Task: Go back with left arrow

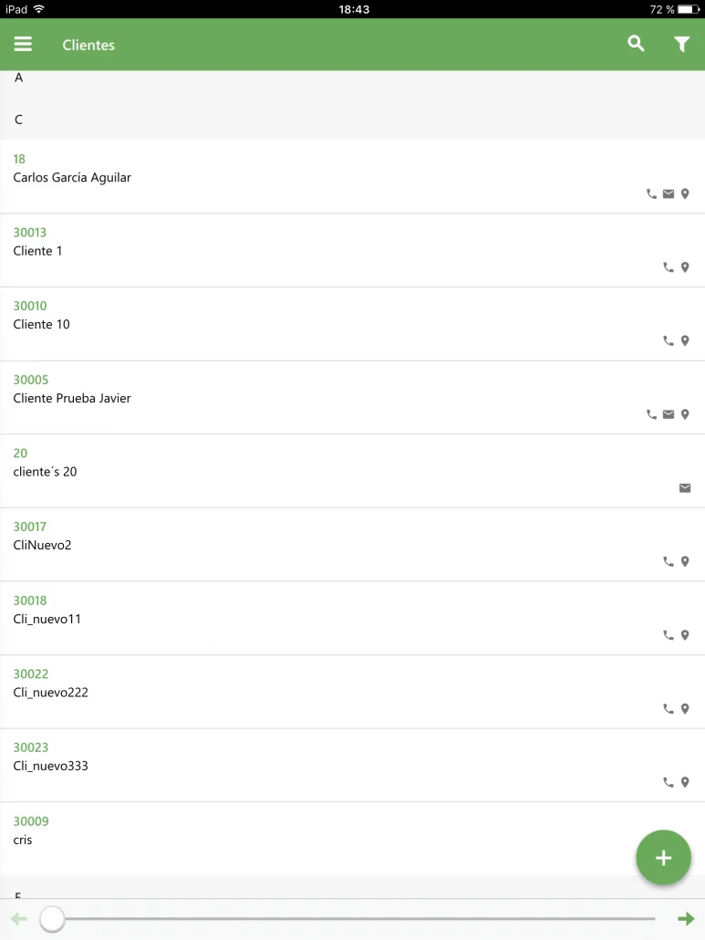Action: 19,918
